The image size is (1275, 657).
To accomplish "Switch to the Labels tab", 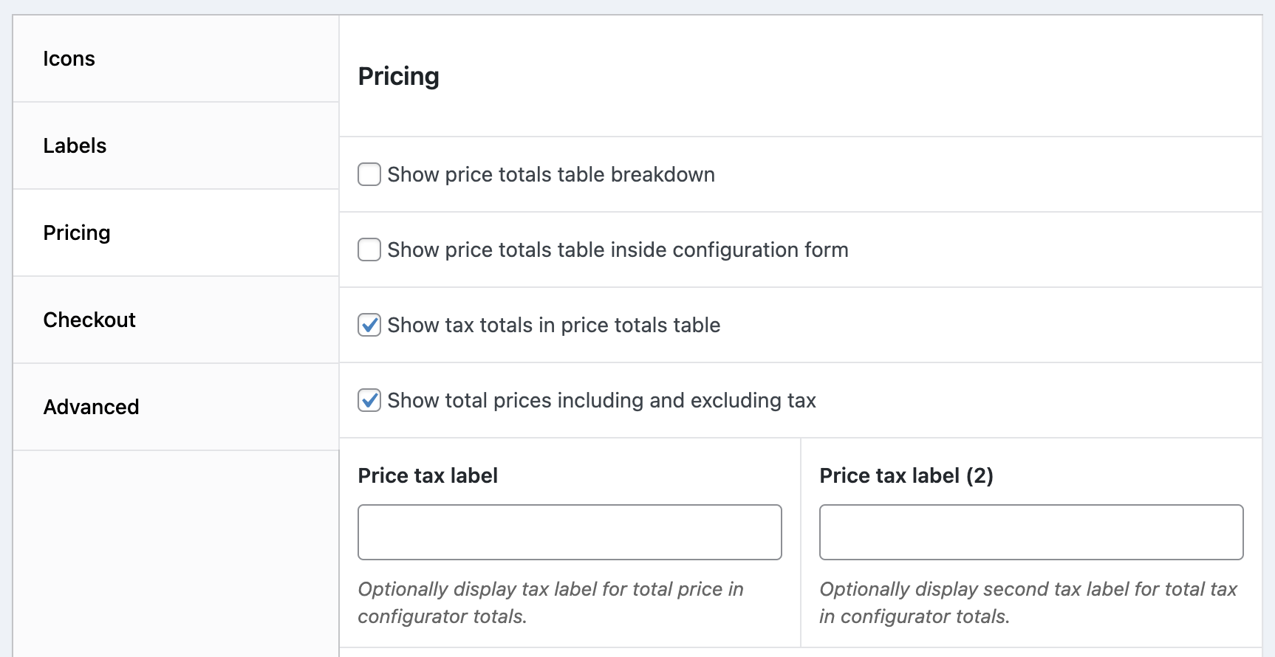I will pos(75,146).
